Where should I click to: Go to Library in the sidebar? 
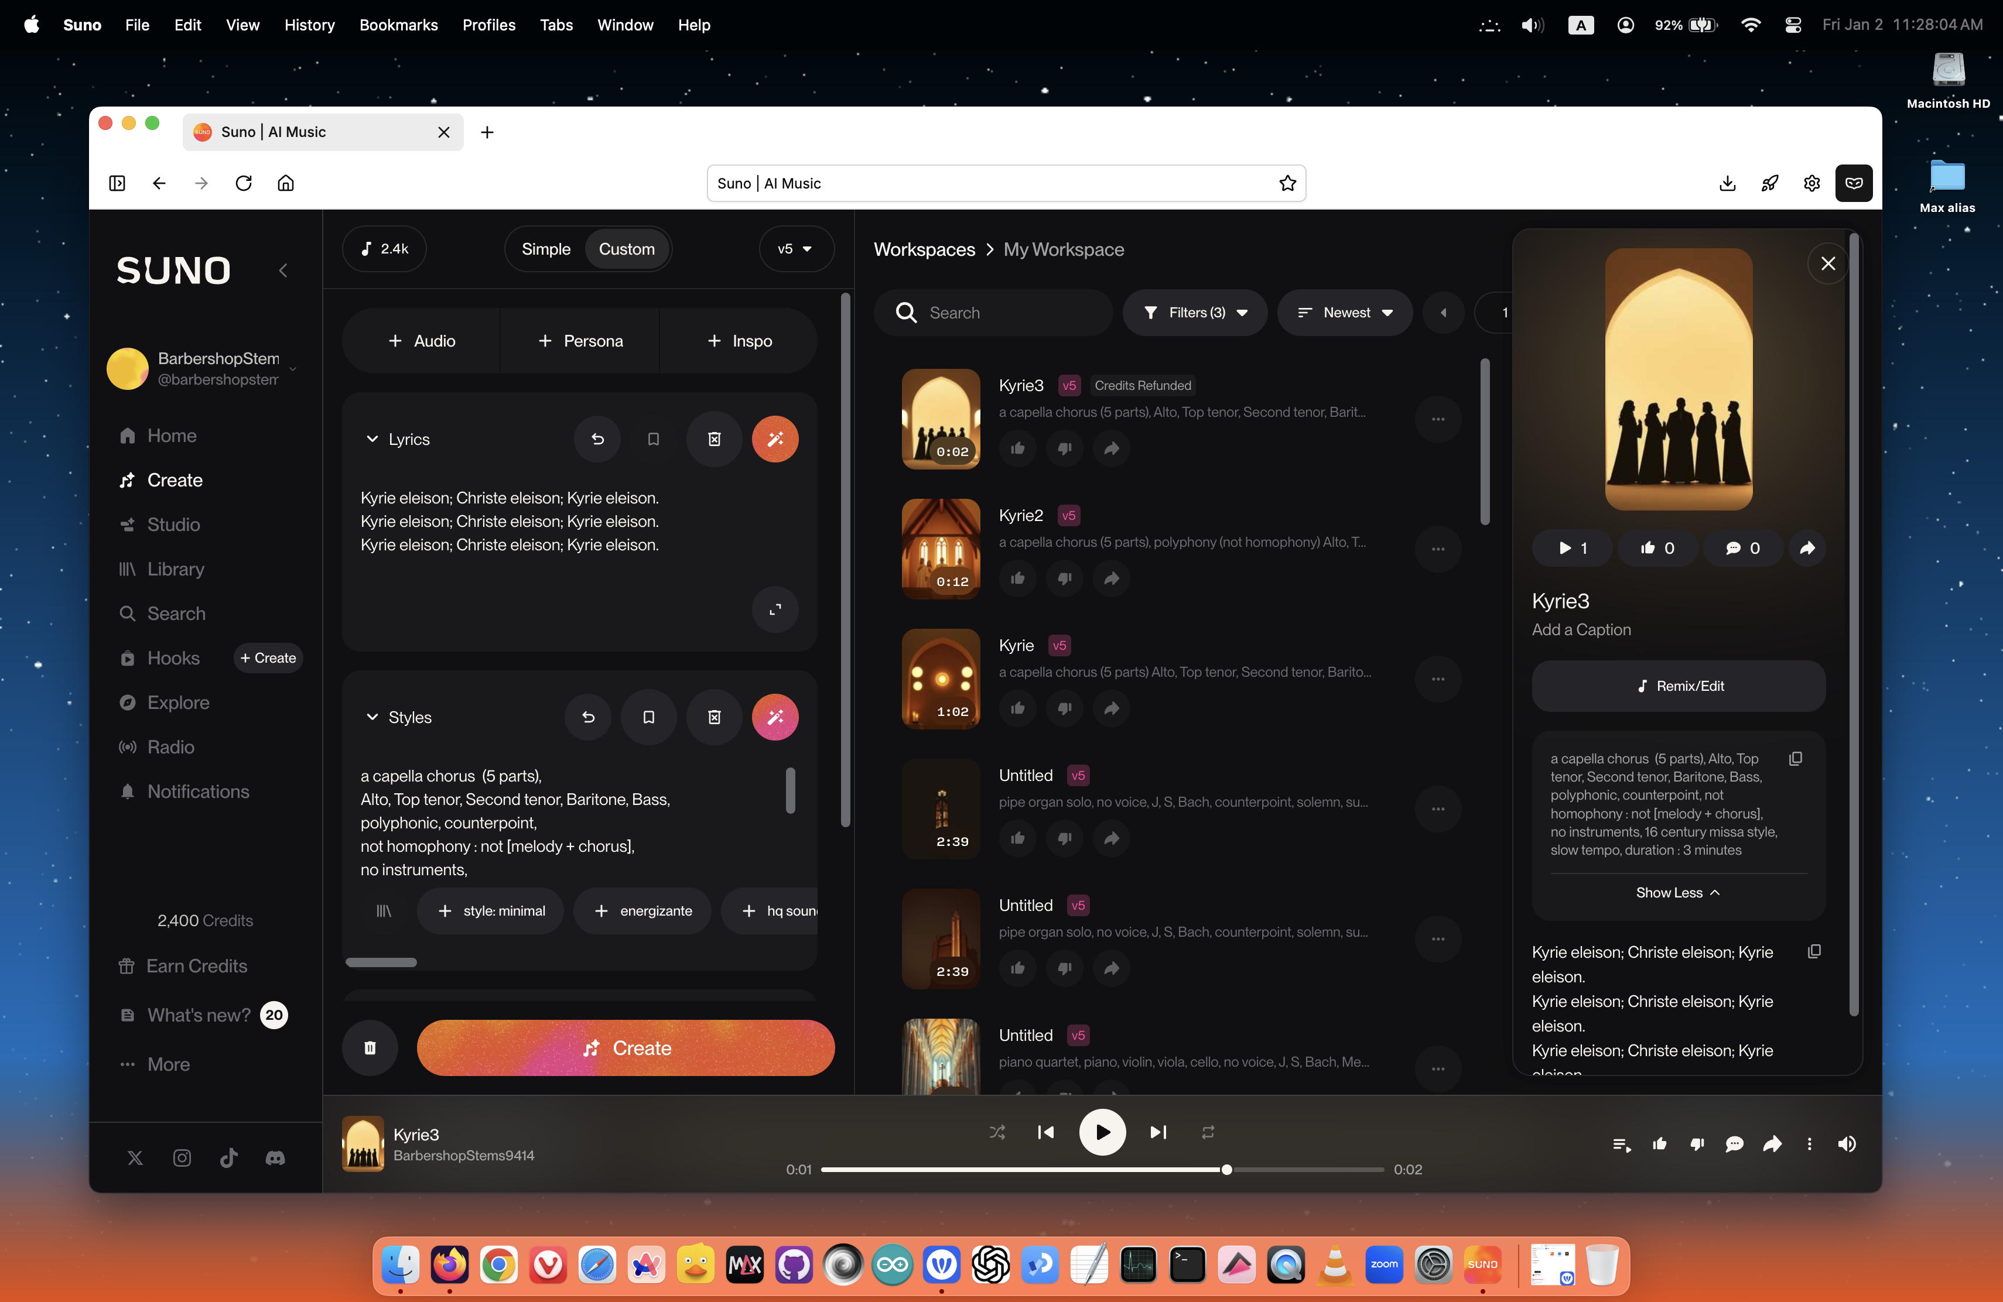coord(176,568)
